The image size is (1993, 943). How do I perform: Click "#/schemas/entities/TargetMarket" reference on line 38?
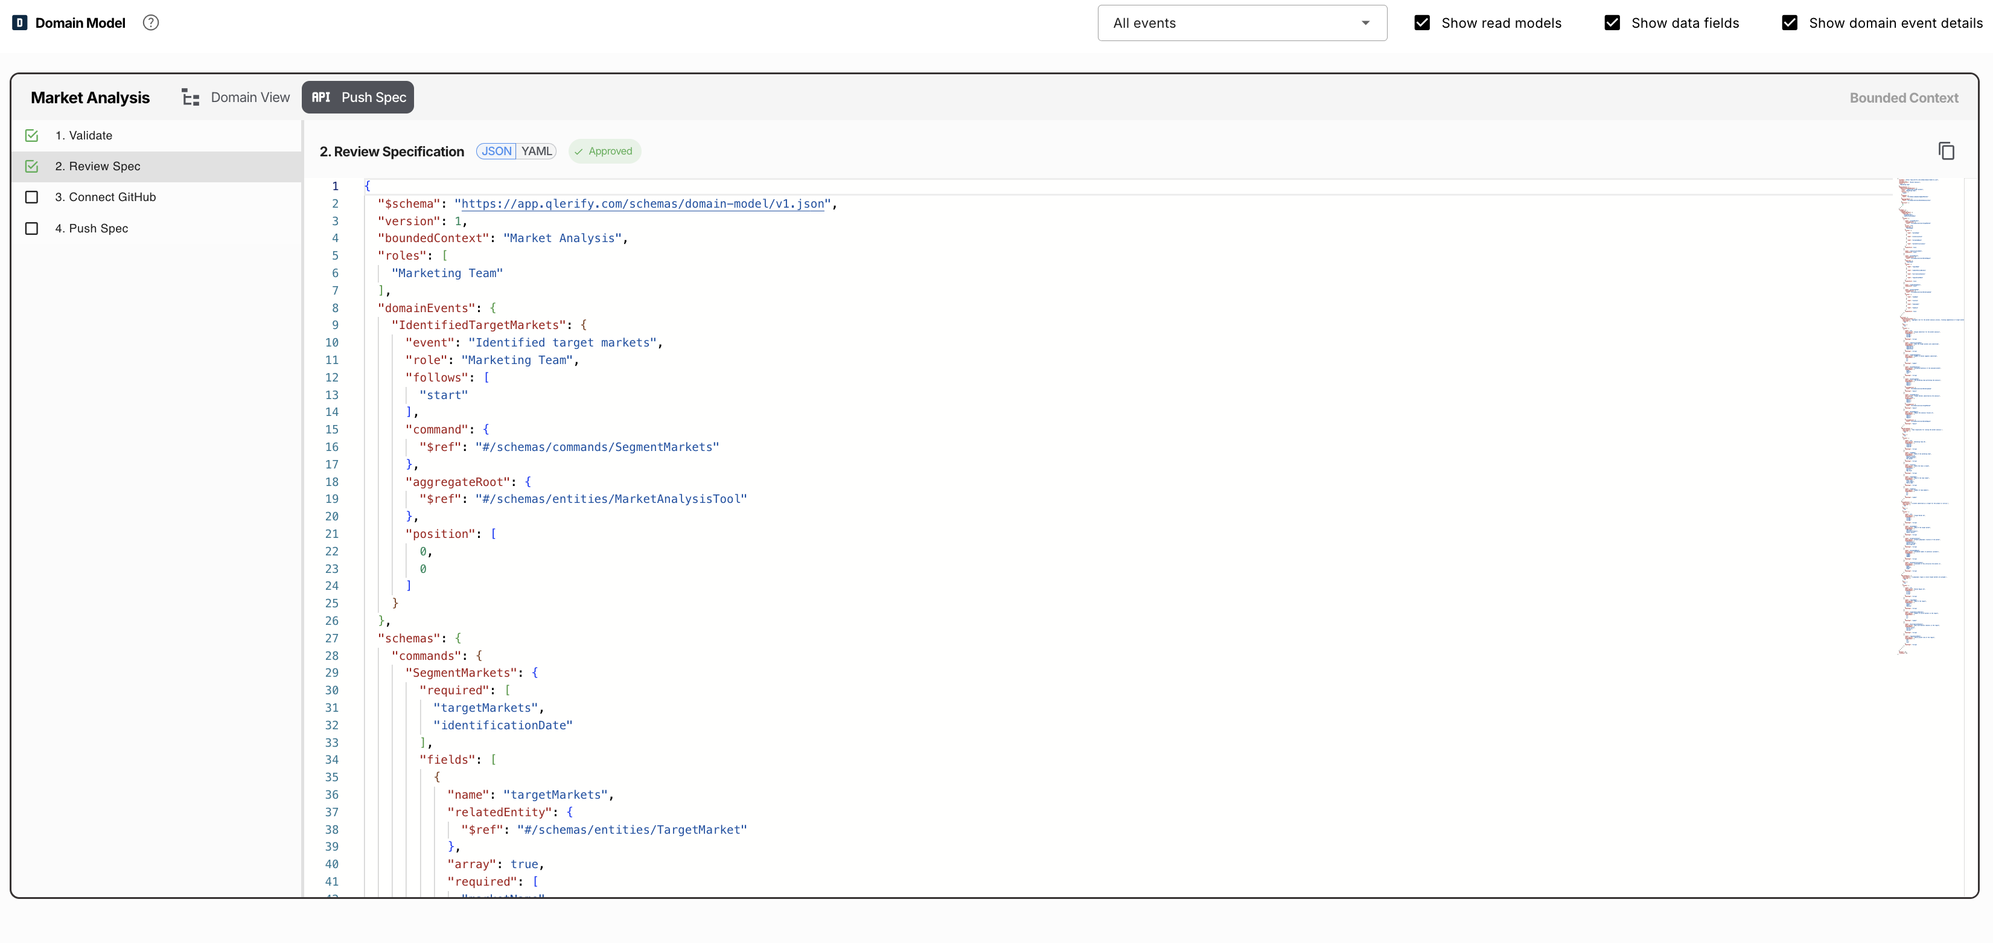[x=632, y=830]
